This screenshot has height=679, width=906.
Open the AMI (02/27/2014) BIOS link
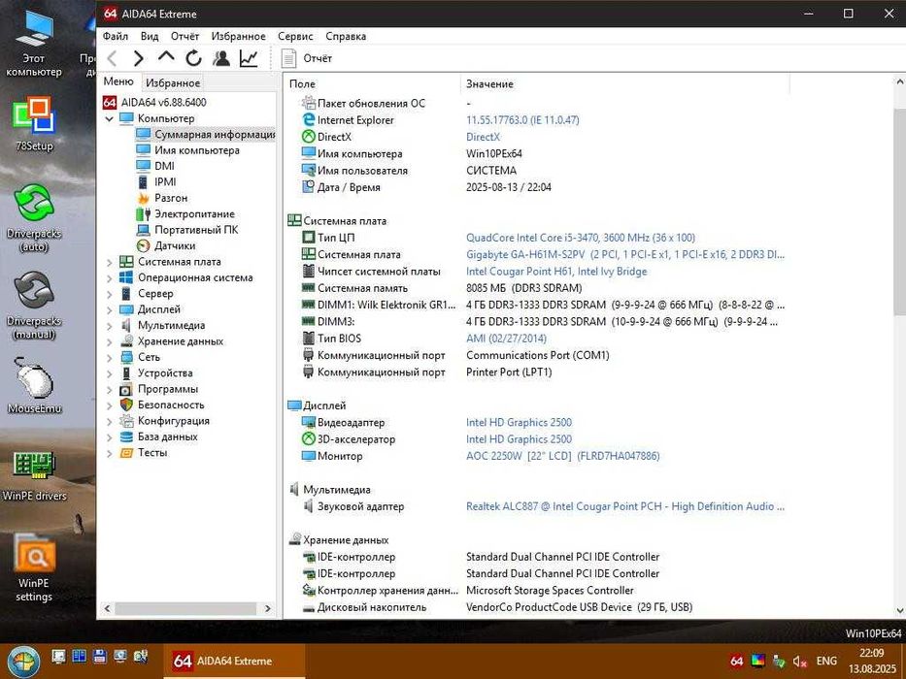tap(506, 339)
